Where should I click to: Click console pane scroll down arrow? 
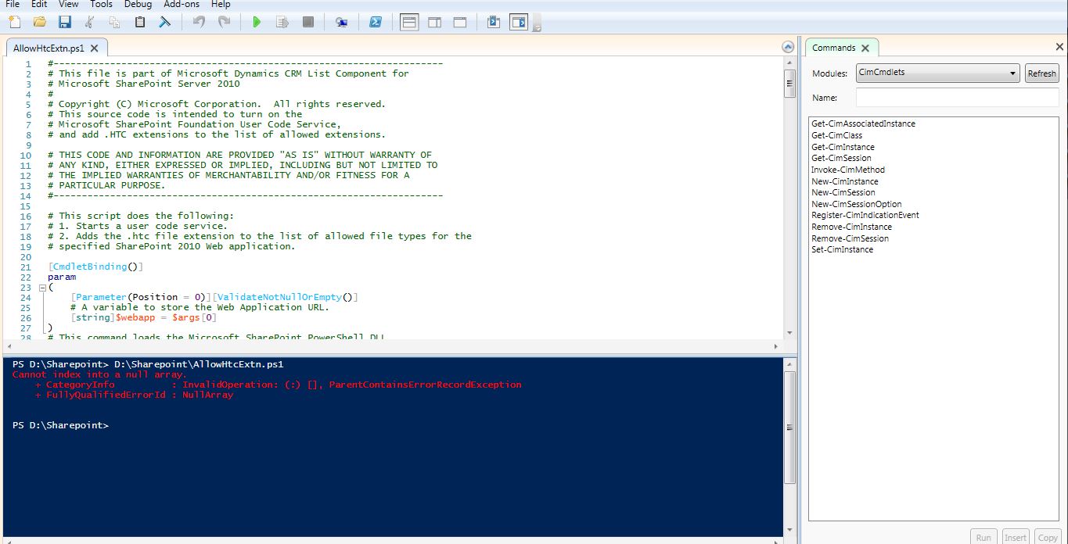[789, 531]
